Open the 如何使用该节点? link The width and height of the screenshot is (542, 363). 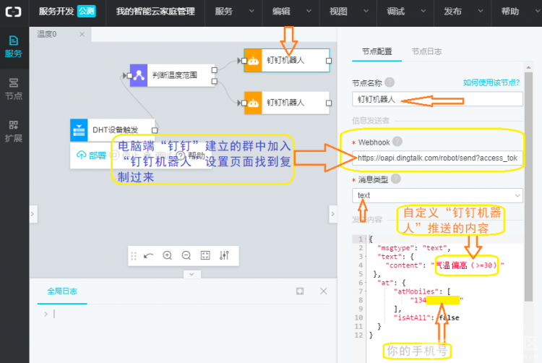(491, 82)
